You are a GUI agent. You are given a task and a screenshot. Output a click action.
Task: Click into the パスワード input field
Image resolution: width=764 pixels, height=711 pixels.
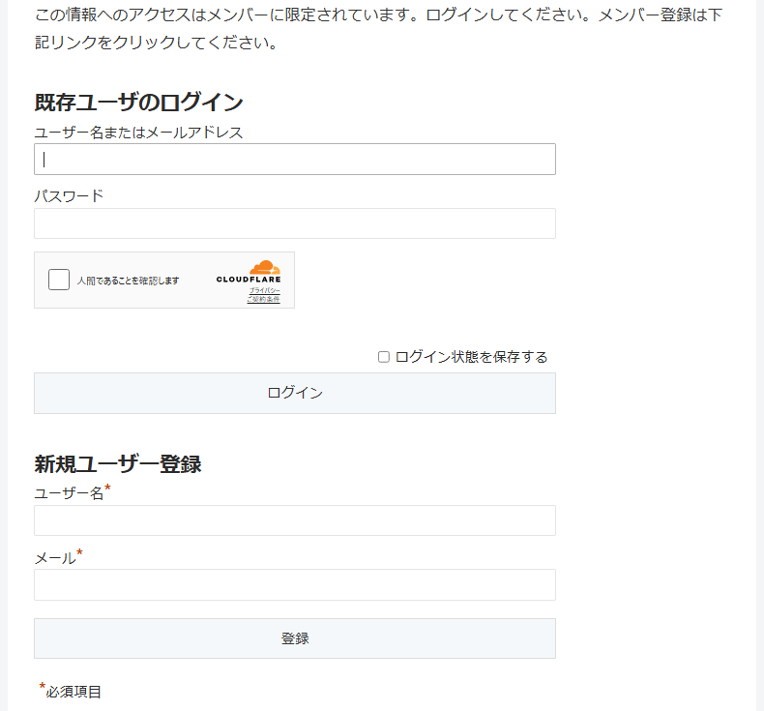point(295,223)
